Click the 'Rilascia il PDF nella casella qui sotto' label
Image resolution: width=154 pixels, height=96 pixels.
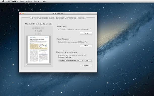(39, 24)
